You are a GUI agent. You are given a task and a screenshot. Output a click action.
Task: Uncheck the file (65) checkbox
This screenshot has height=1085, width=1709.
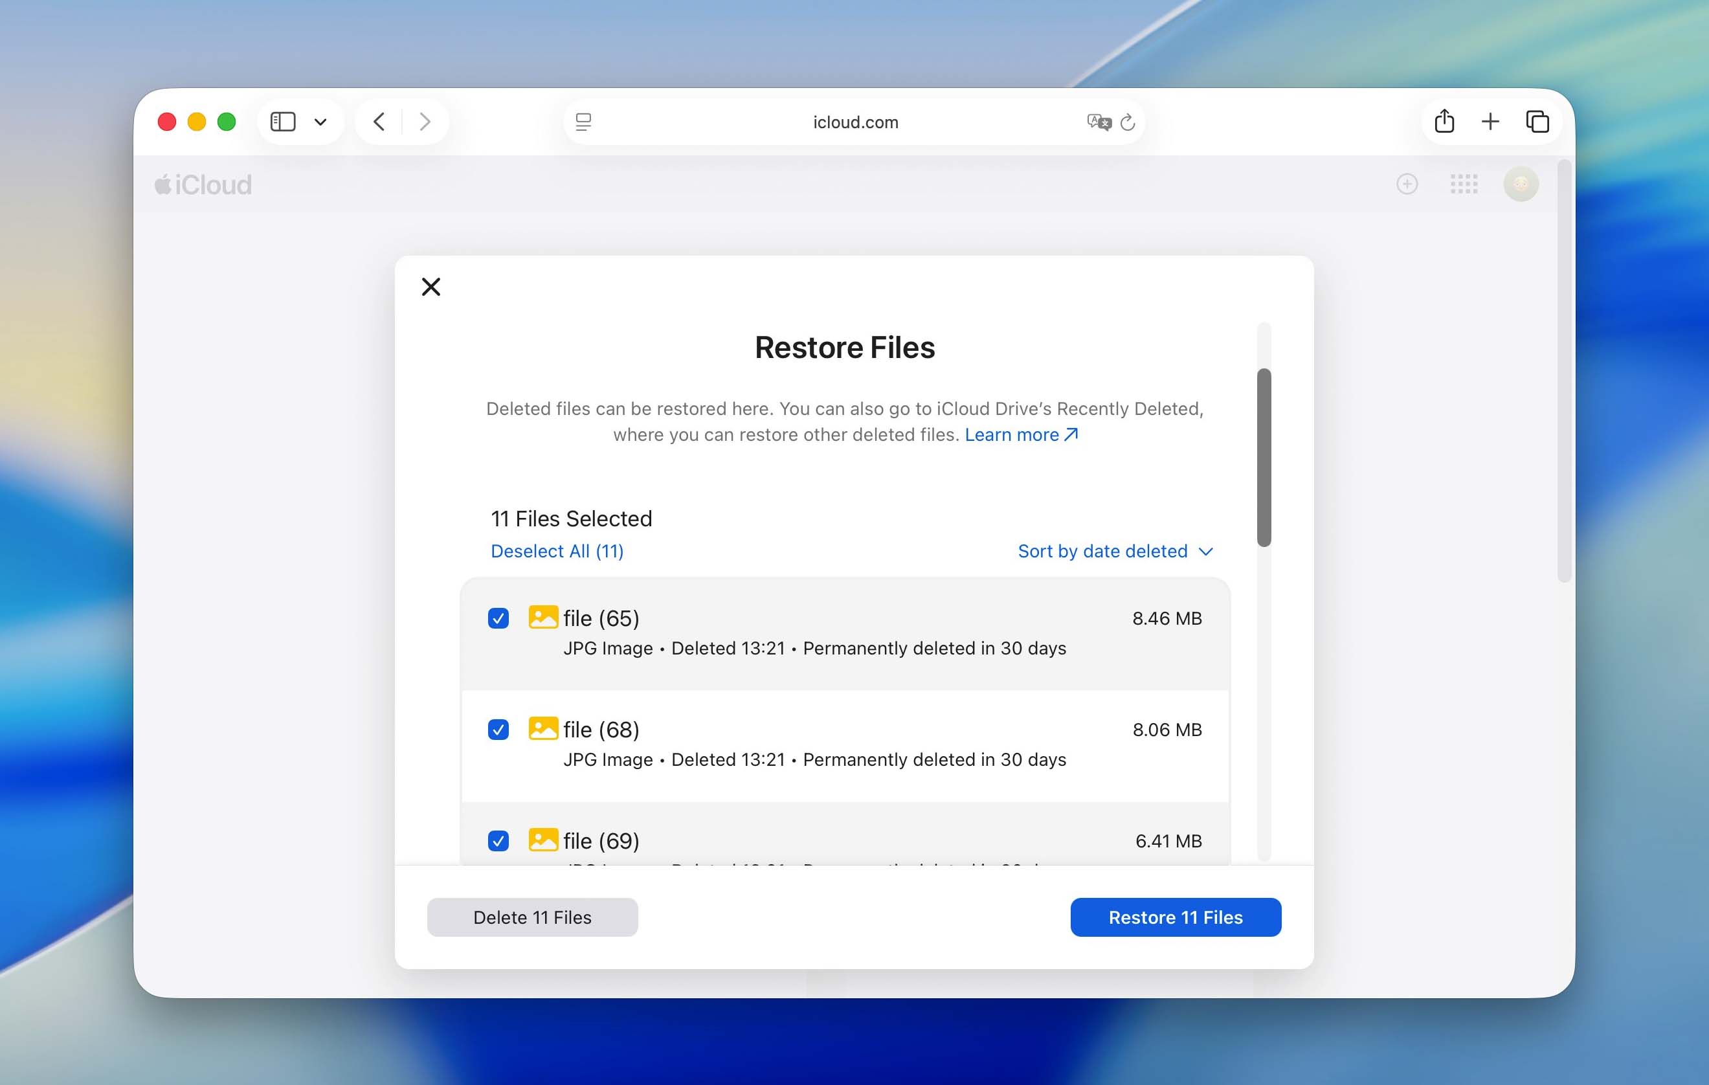[x=498, y=618]
